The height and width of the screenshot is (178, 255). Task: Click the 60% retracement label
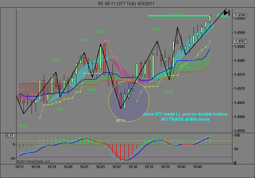[x=60, y=109]
